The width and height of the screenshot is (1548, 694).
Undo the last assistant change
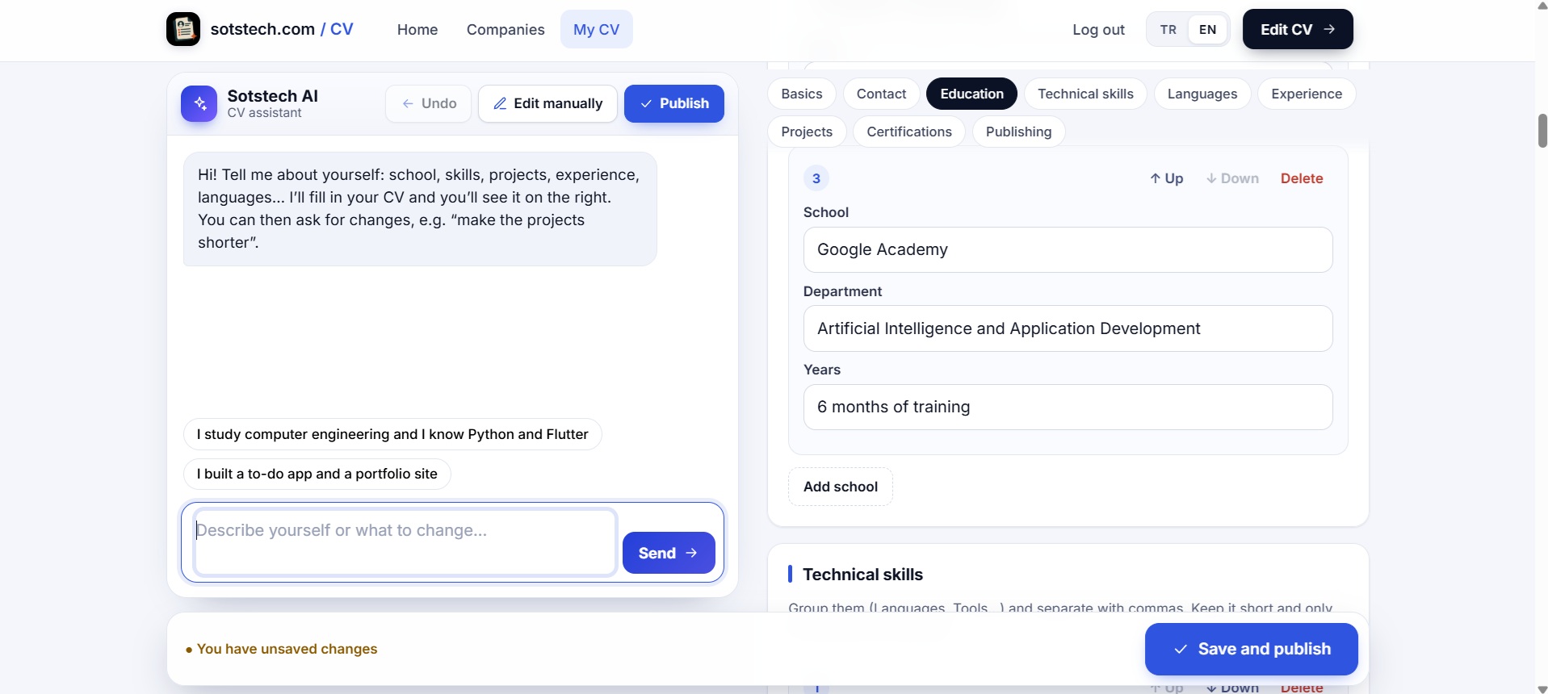[x=428, y=103]
